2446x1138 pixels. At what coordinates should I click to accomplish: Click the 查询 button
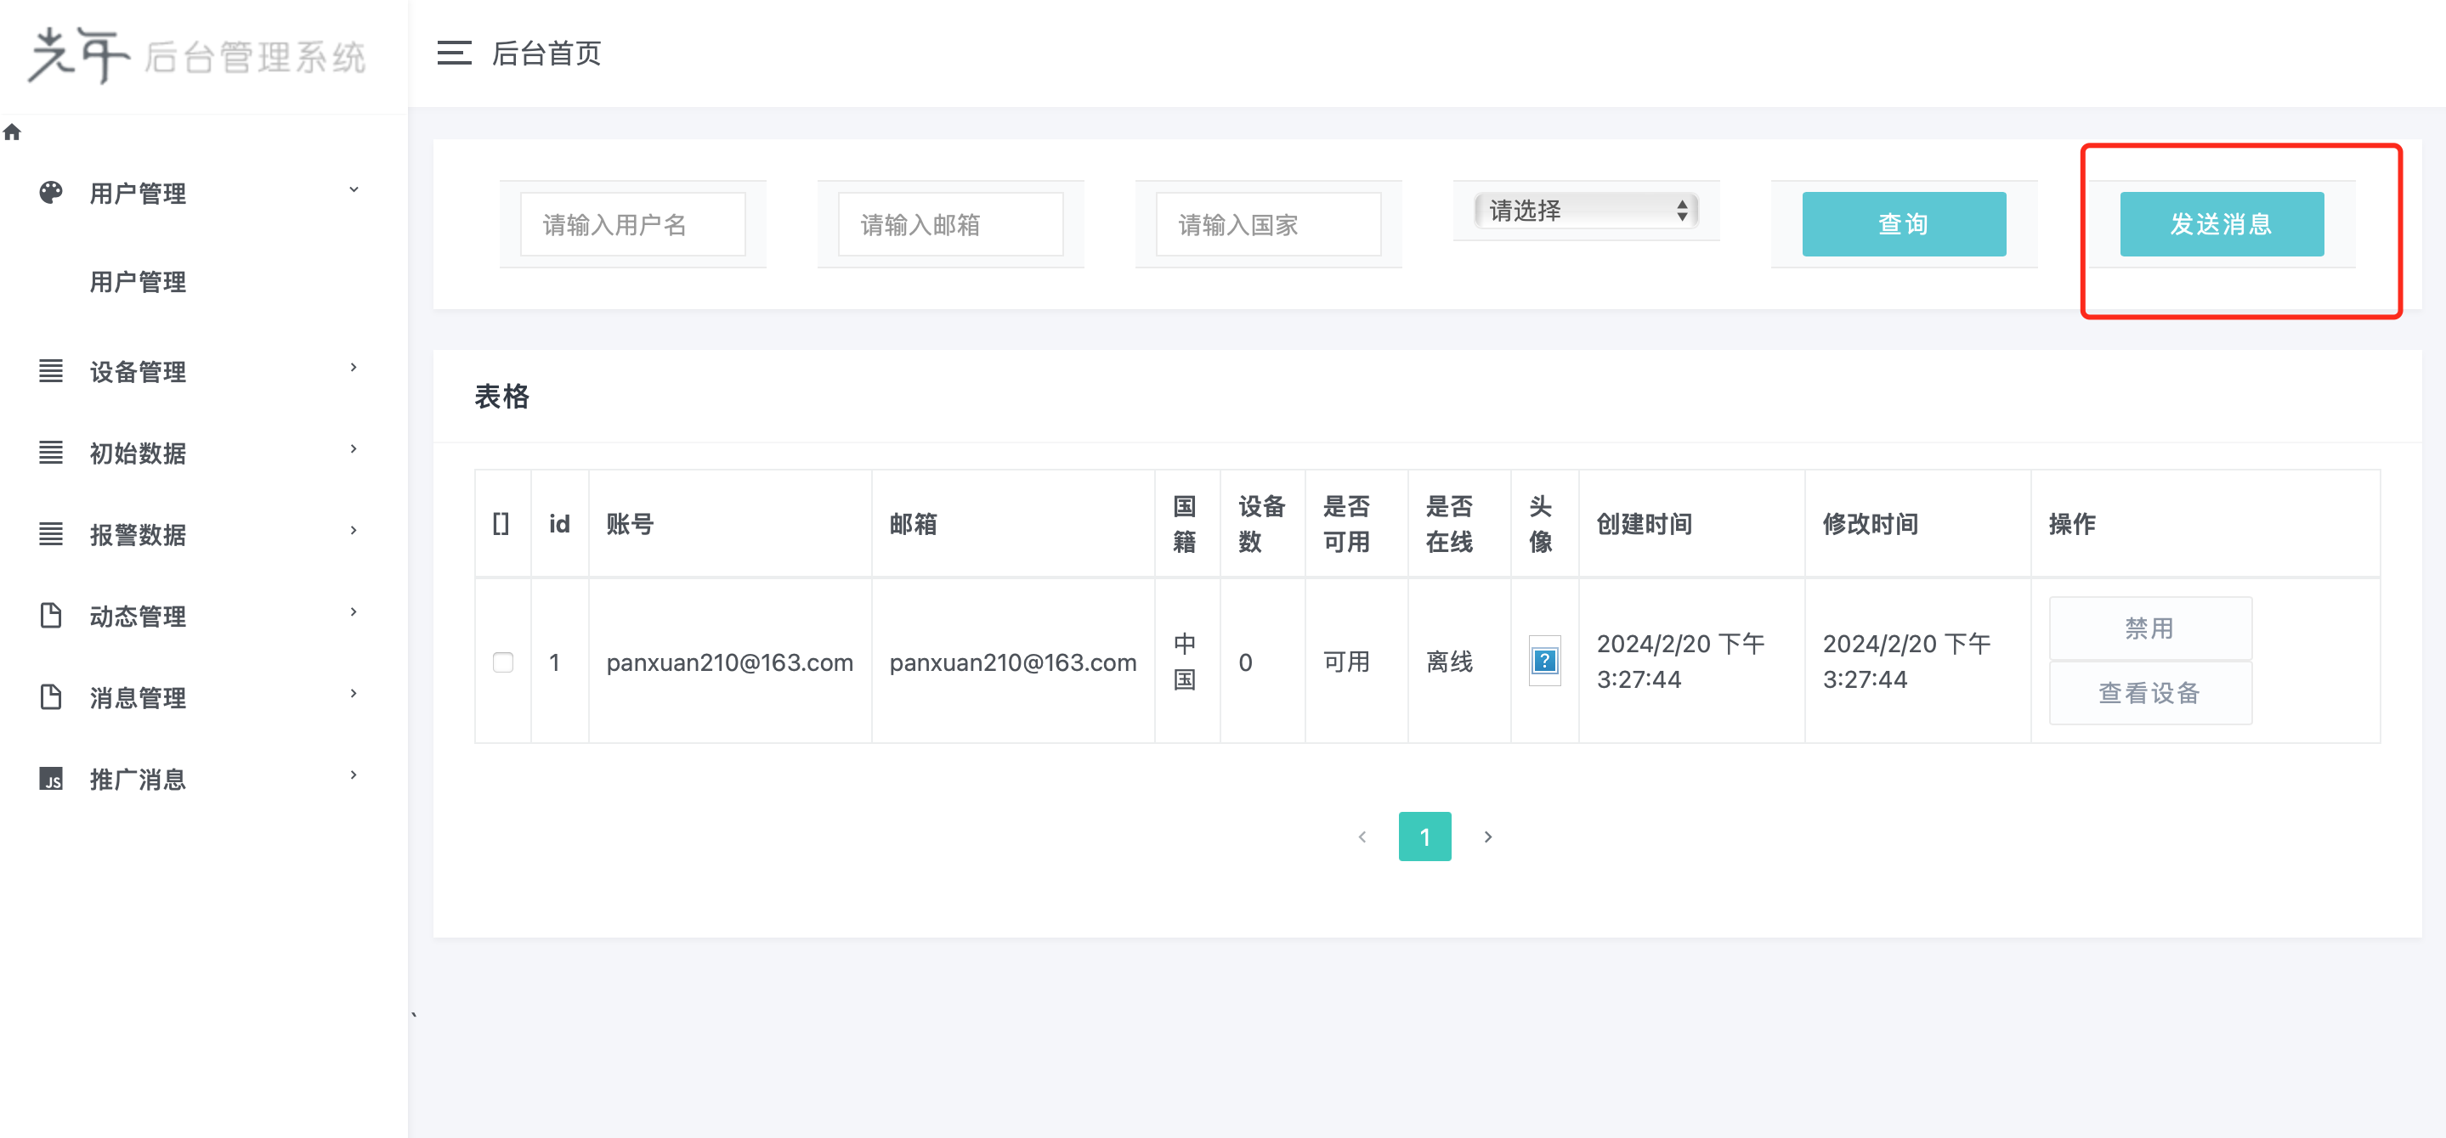tap(1904, 224)
